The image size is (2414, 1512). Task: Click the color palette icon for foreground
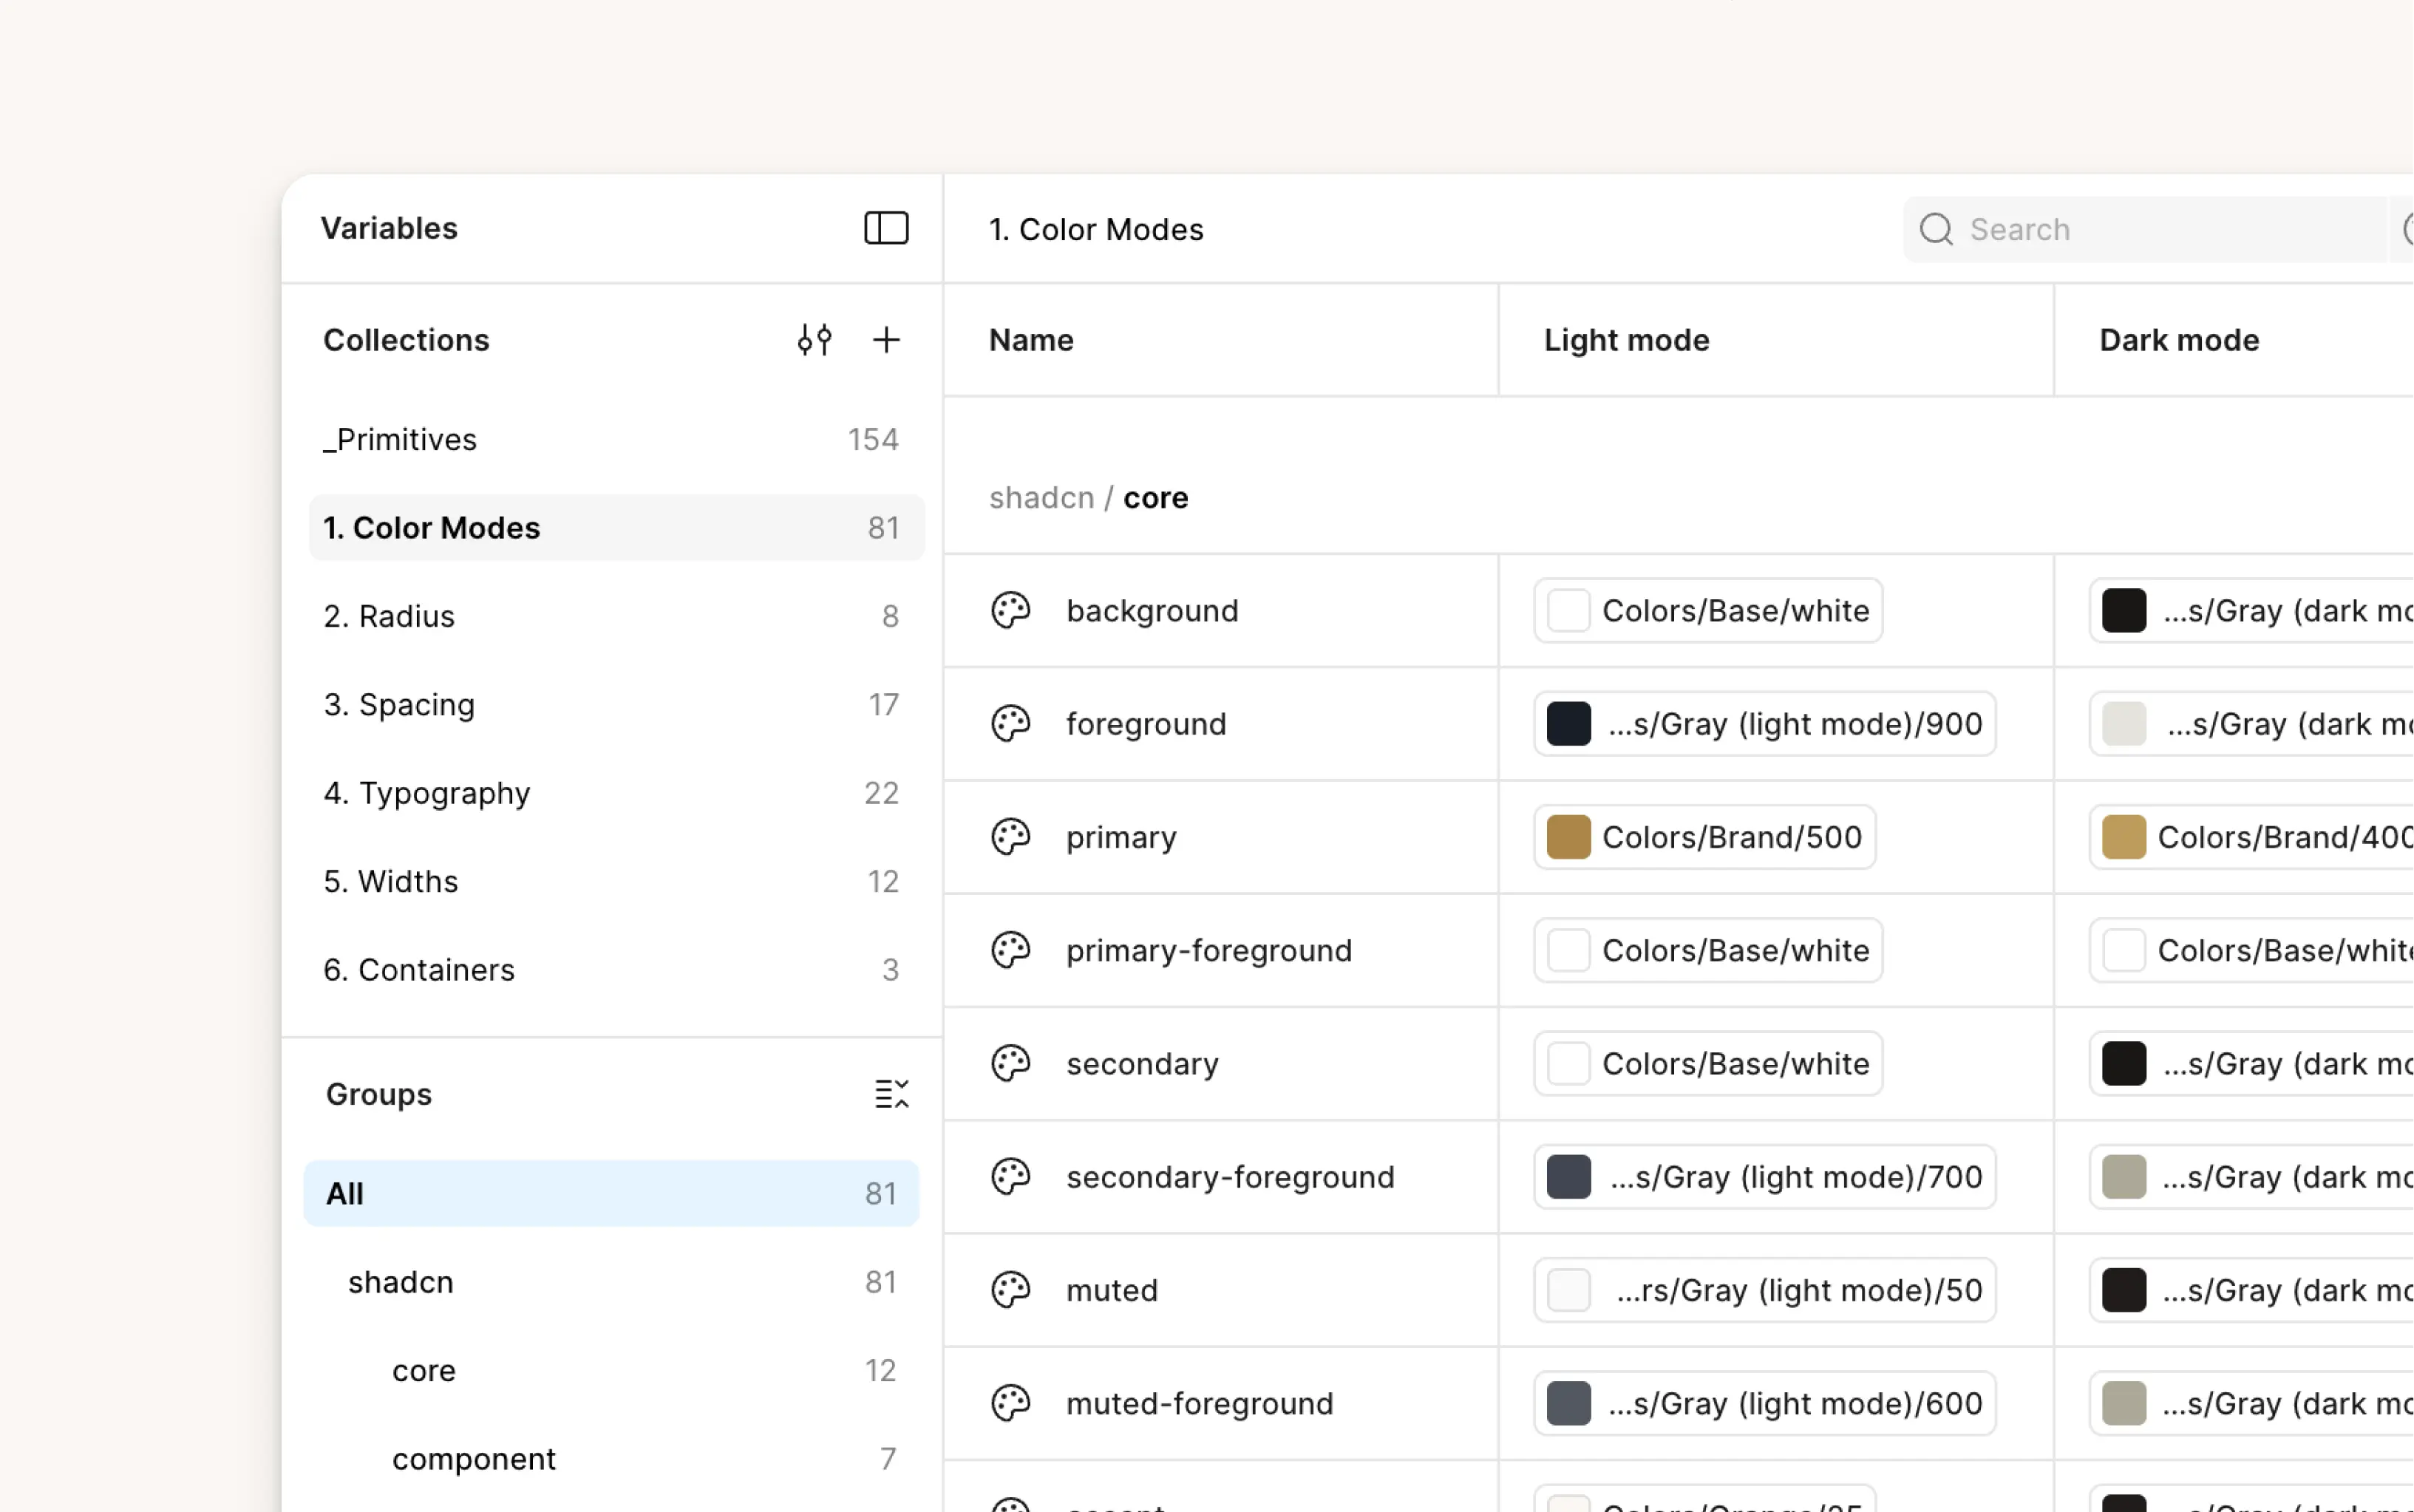[x=1010, y=723]
